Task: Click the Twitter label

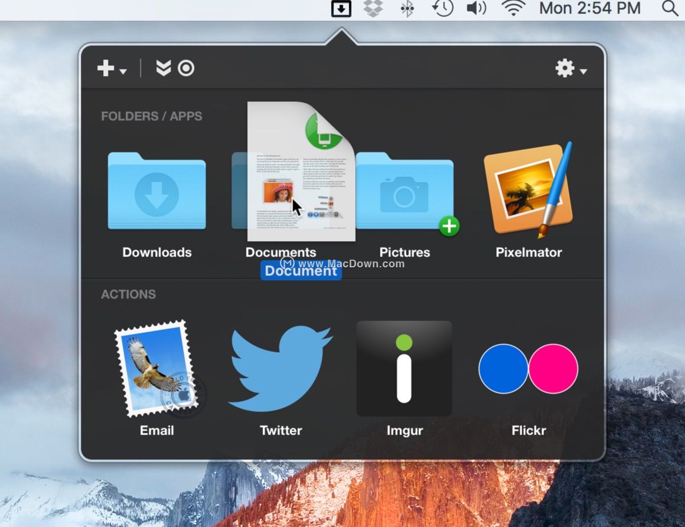Action: [x=280, y=430]
